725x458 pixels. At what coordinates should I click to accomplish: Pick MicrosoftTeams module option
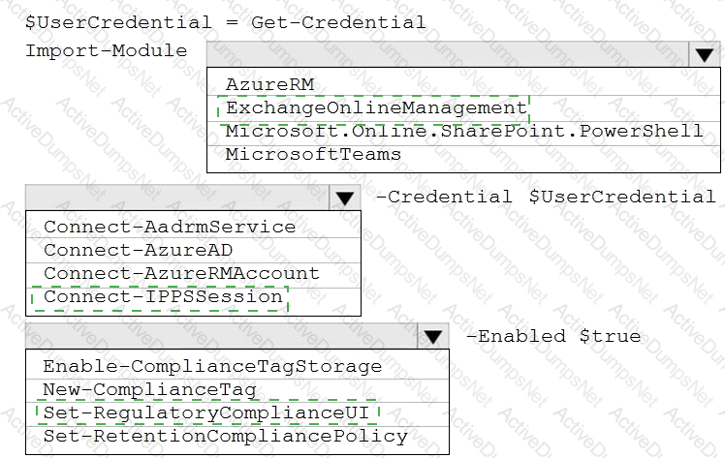[313, 154]
